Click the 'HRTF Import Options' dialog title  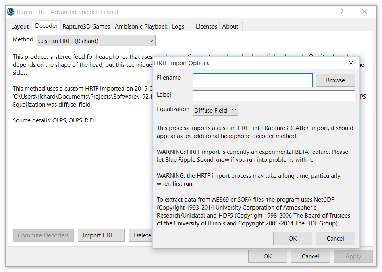(x=182, y=63)
